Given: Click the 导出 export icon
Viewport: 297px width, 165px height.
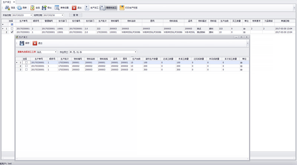Looking at the screenshot, I should tap(44, 7).
